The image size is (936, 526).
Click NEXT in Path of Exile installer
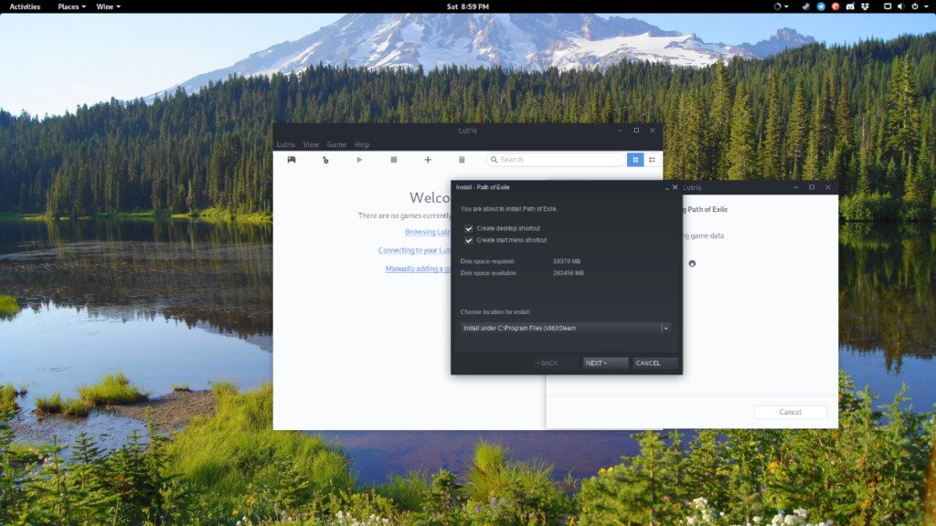pos(605,363)
